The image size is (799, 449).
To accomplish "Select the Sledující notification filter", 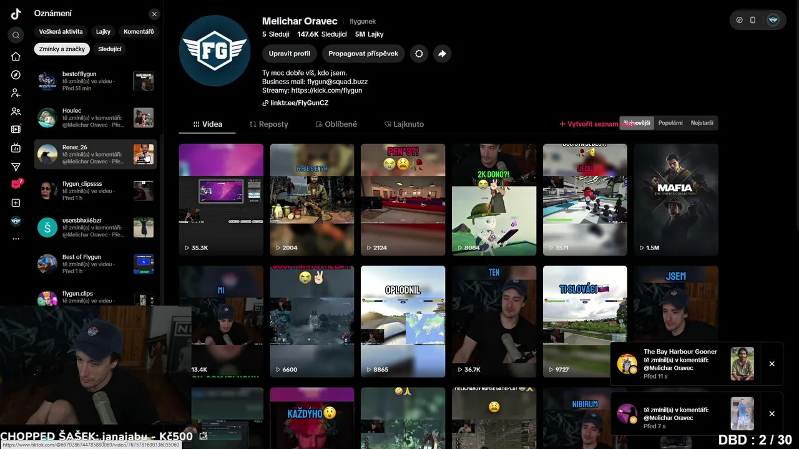I will tap(110, 49).
